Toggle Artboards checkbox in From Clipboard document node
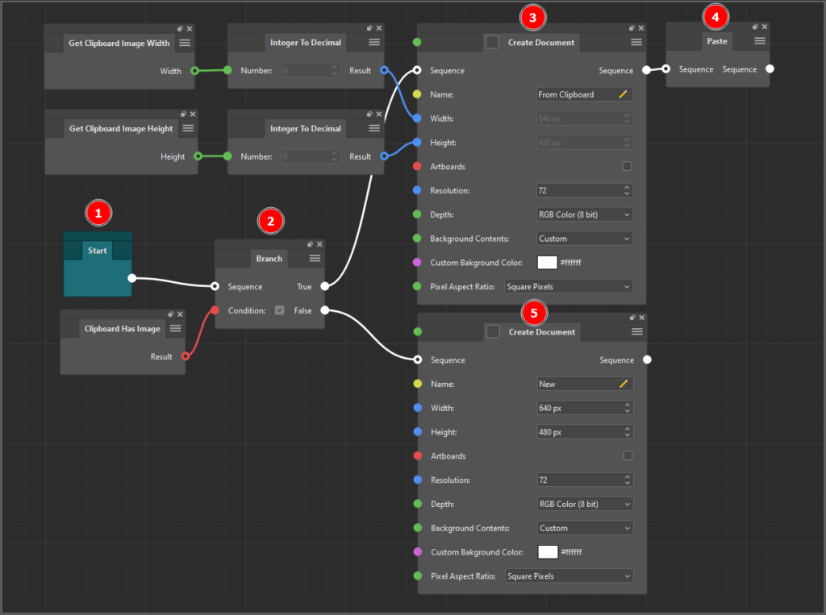Viewport: 826px width, 615px height. pos(627,166)
